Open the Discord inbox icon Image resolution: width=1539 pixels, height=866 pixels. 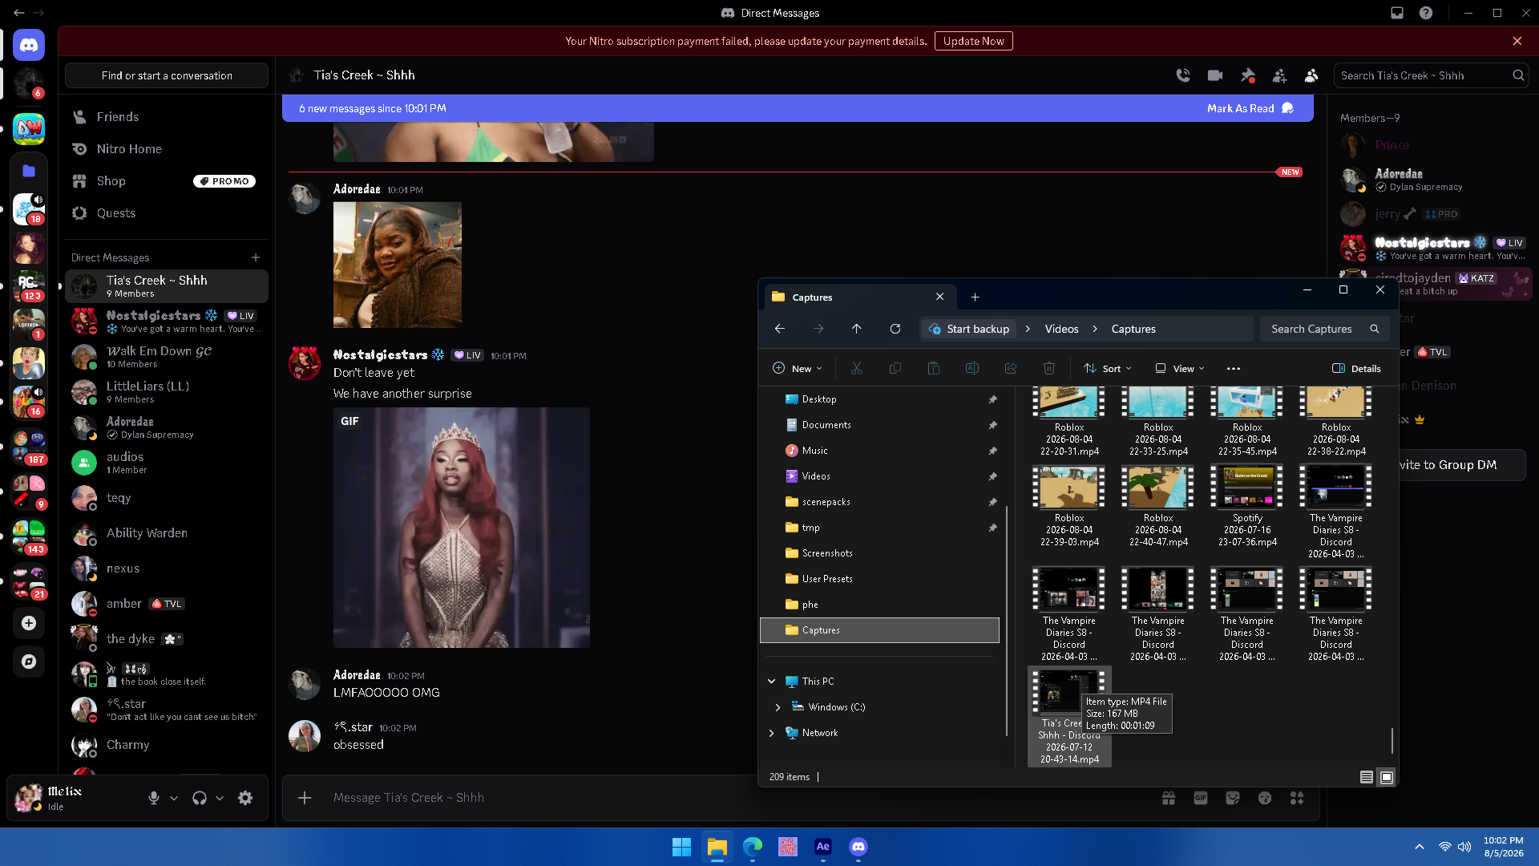tap(1397, 13)
